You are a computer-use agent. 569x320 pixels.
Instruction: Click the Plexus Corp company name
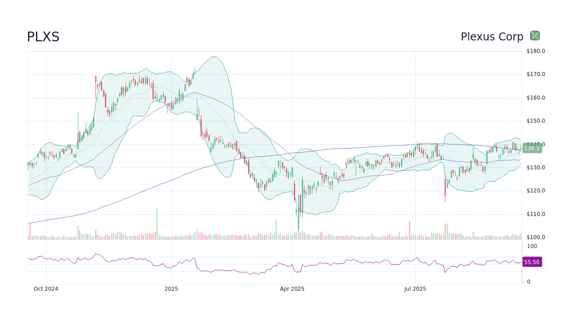(492, 37)
